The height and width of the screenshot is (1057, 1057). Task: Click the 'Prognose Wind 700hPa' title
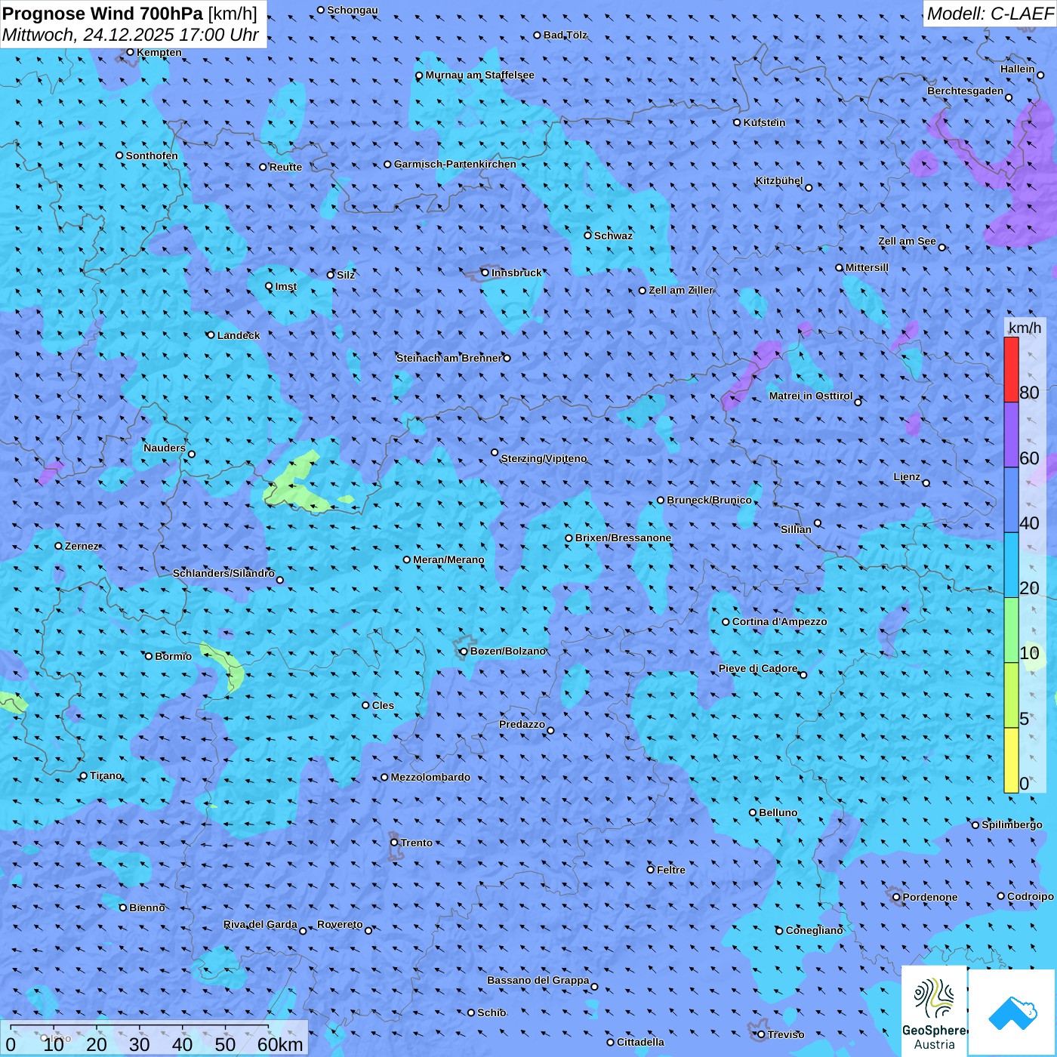click(x=103, y=13)
